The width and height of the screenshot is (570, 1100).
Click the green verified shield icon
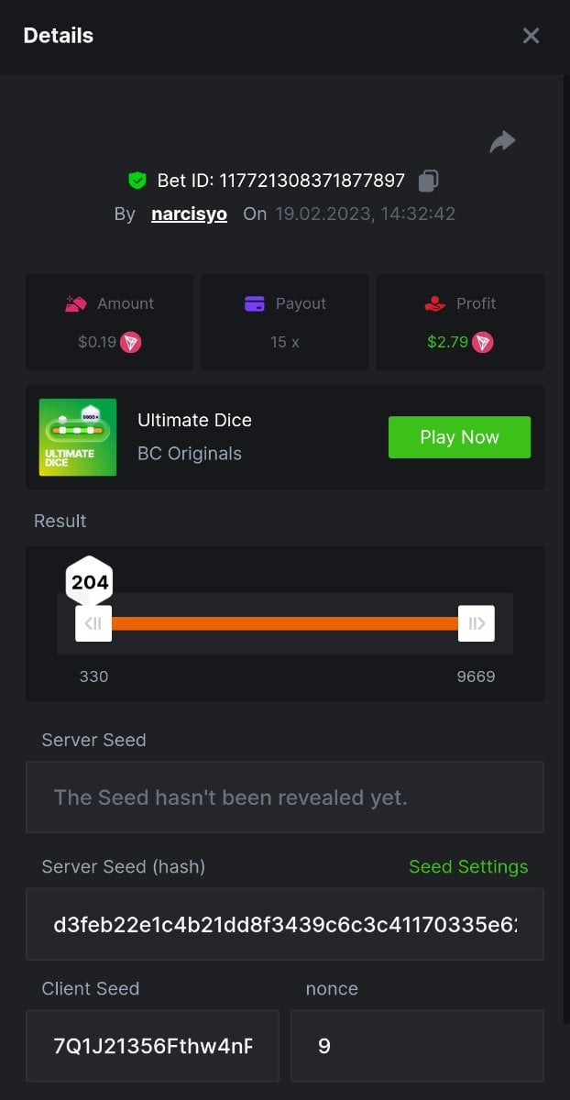(x=137, y=181)
